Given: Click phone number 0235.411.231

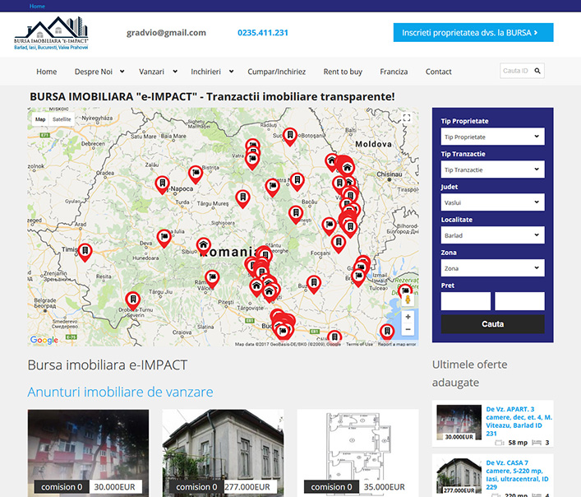Looking at the screenshot, I should pyautogui.click(x=263, y=33).
